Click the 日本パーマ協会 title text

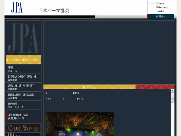coord(54,10)
